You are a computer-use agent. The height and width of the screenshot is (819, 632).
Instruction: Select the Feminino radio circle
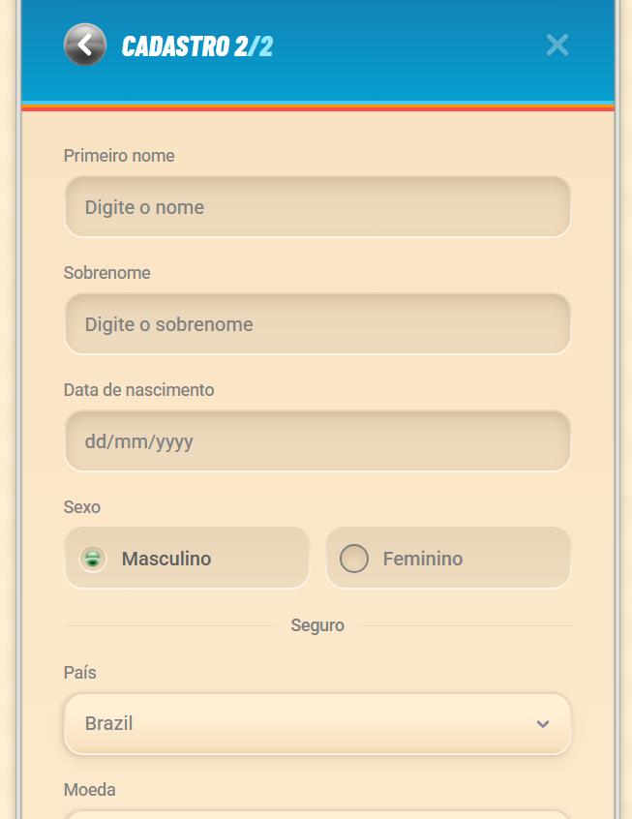pyautogui.click(x=354, y=559)
